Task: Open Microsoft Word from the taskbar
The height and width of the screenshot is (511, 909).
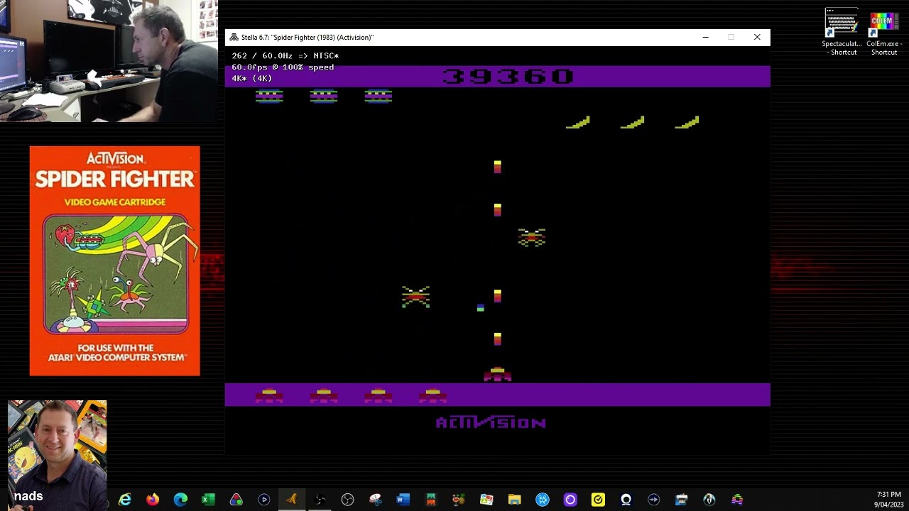Action: pyautogui.click(x=403, y=500)
